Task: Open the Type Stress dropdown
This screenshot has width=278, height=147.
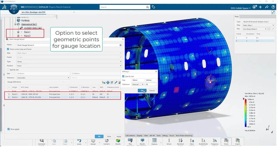Action: coord(69,62)
